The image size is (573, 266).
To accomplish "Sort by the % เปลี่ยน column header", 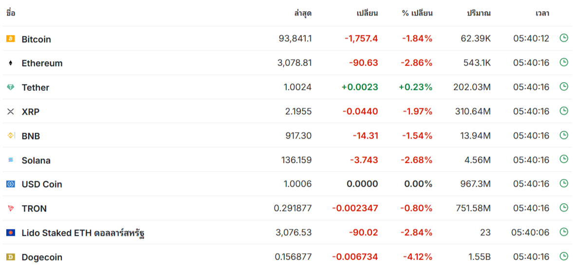I will pyautogui.click(x=417, y=13).
